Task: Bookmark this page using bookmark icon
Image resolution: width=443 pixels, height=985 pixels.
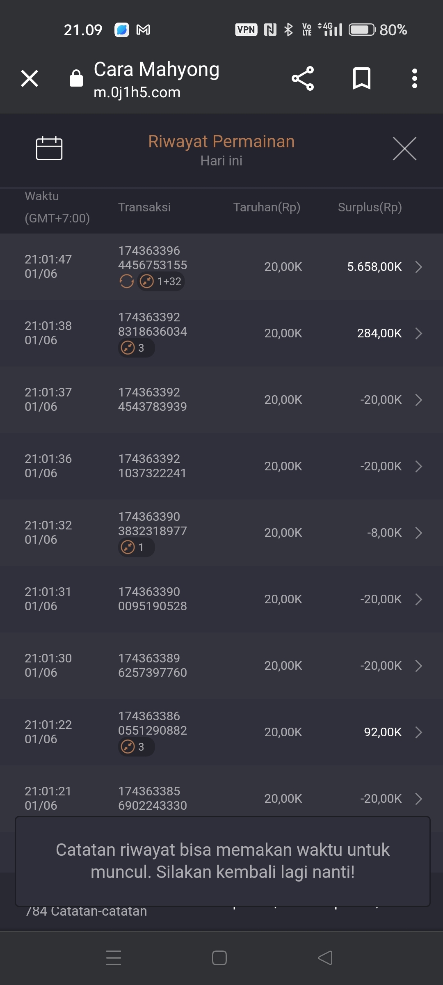Action: click(361, 78)
